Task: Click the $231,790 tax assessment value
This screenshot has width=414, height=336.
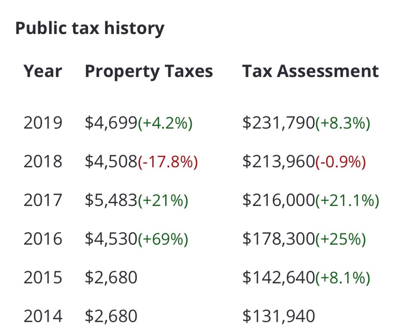Action: coord(278,123)
